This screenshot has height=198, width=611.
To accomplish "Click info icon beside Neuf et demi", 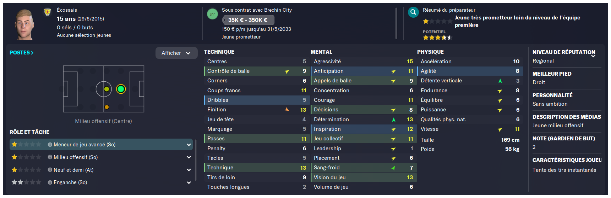I will [50, 170].
